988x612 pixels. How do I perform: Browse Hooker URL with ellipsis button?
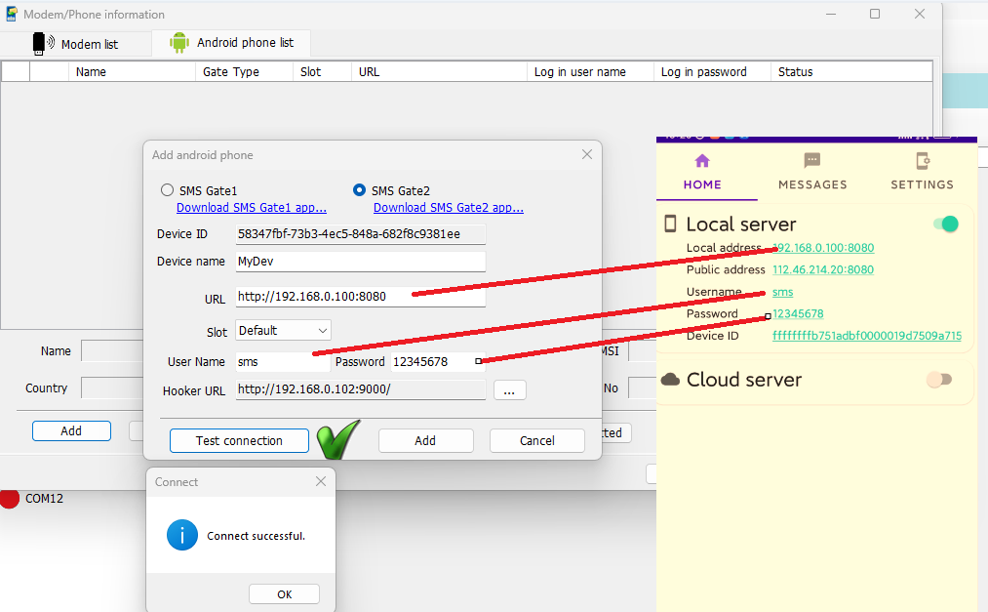pyautogui.click(x=509, y=390)
